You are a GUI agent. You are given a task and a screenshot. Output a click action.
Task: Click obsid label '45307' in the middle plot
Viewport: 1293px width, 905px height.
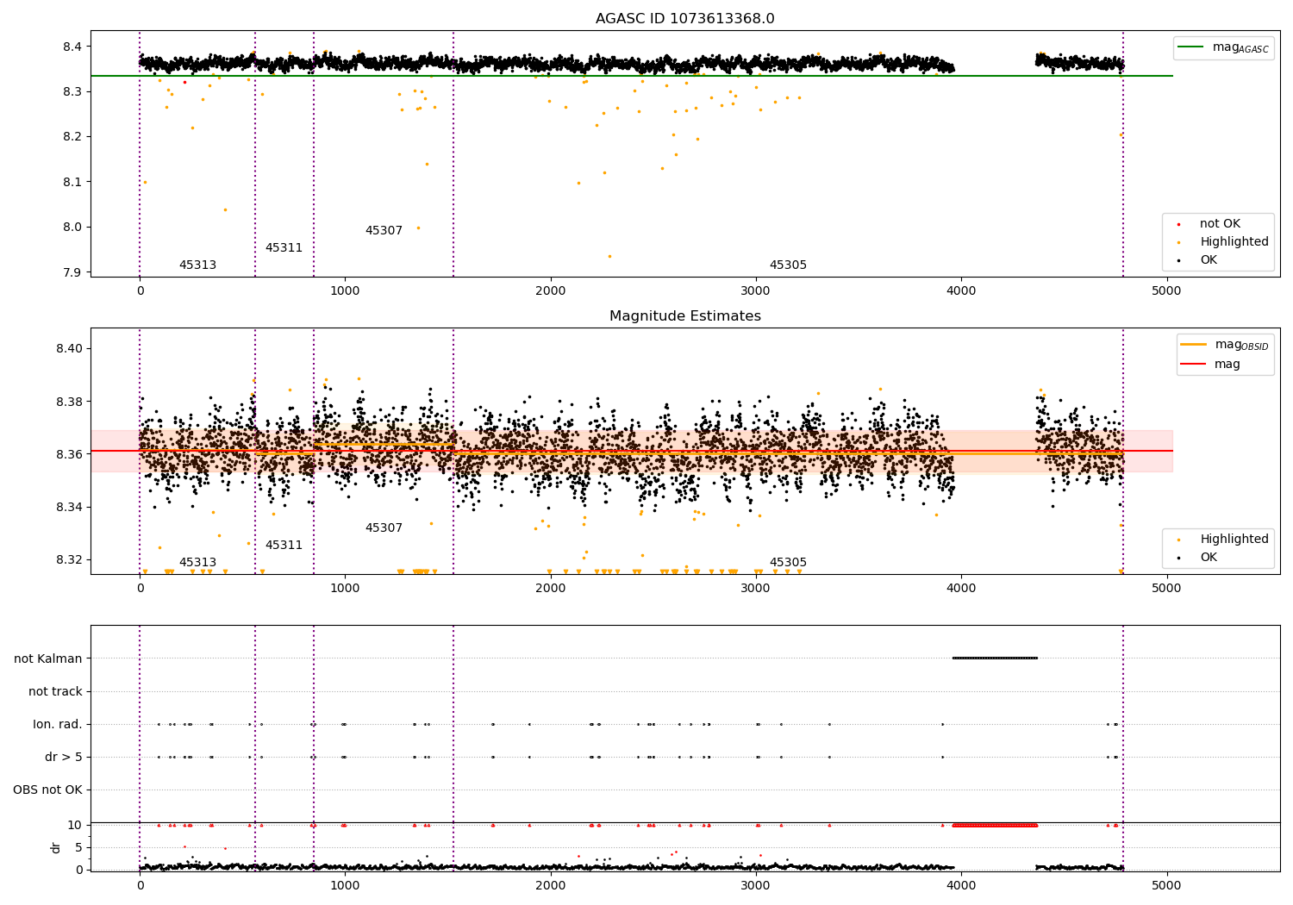click(384, 528)
